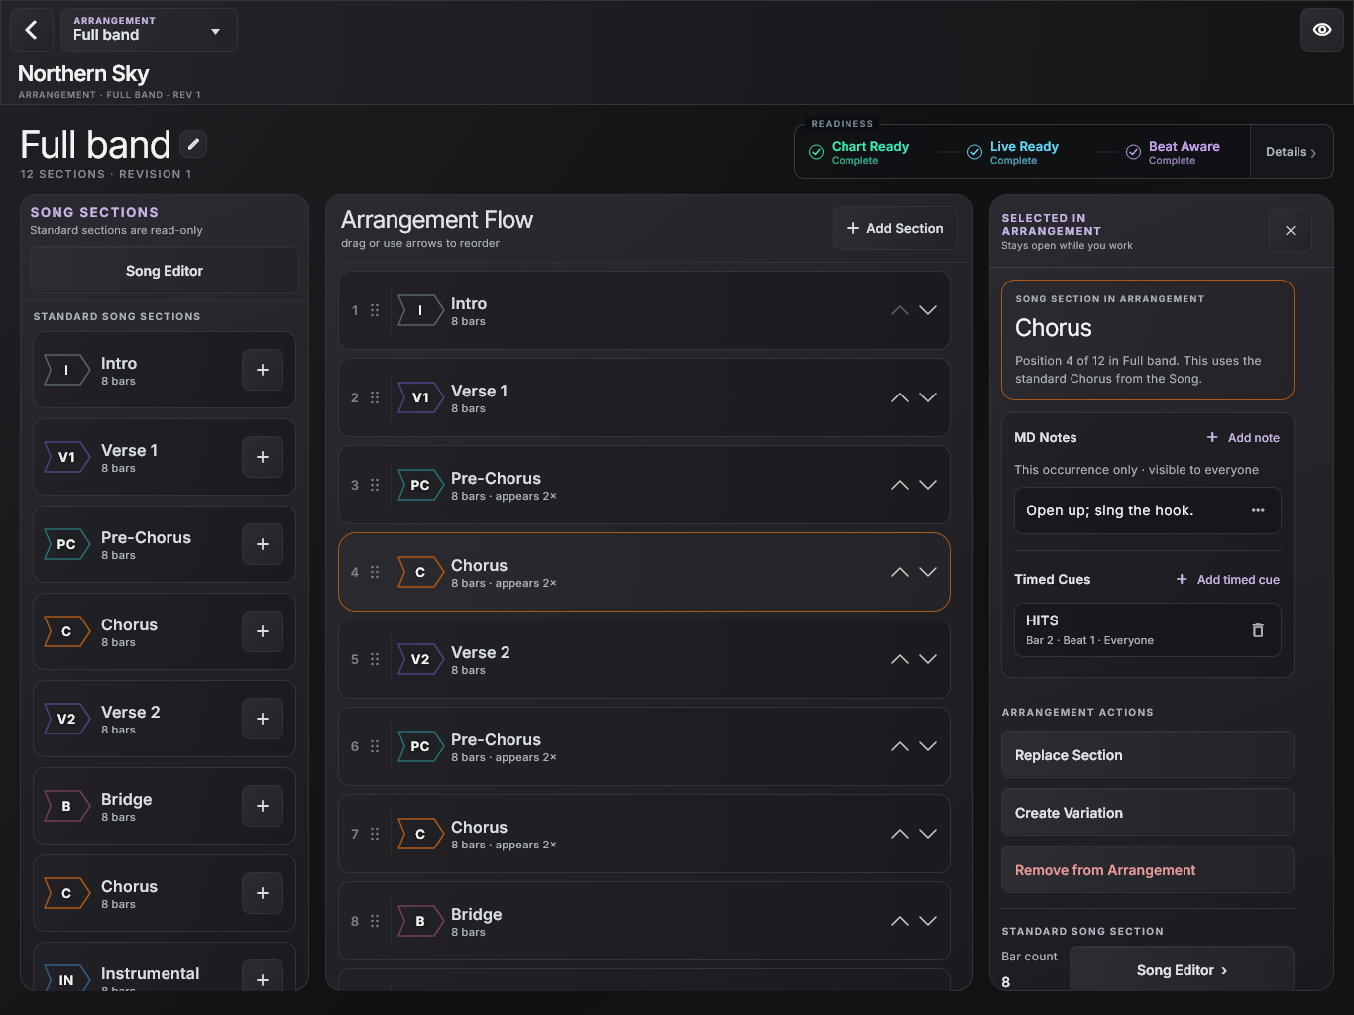Click Replace Section action
Screen dimensions: 1354x1015
[x=1148, y=755]
